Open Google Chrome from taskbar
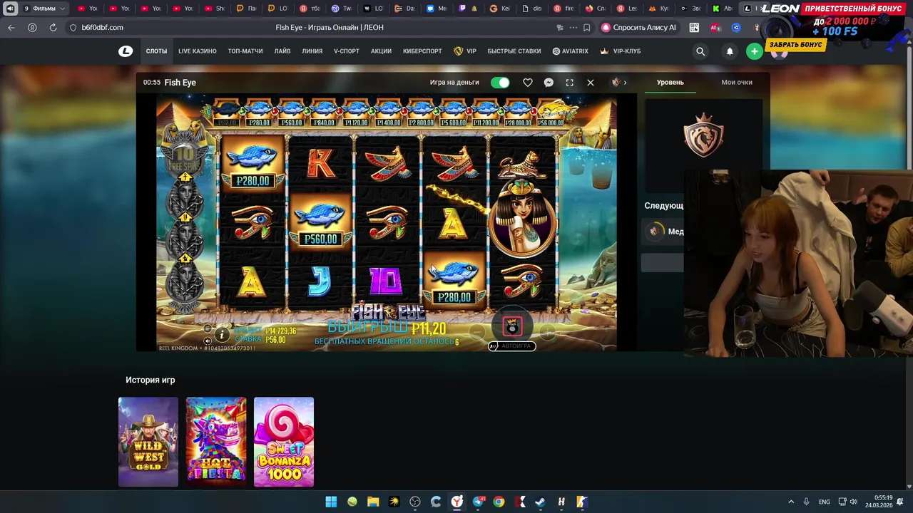 point(499,502)
